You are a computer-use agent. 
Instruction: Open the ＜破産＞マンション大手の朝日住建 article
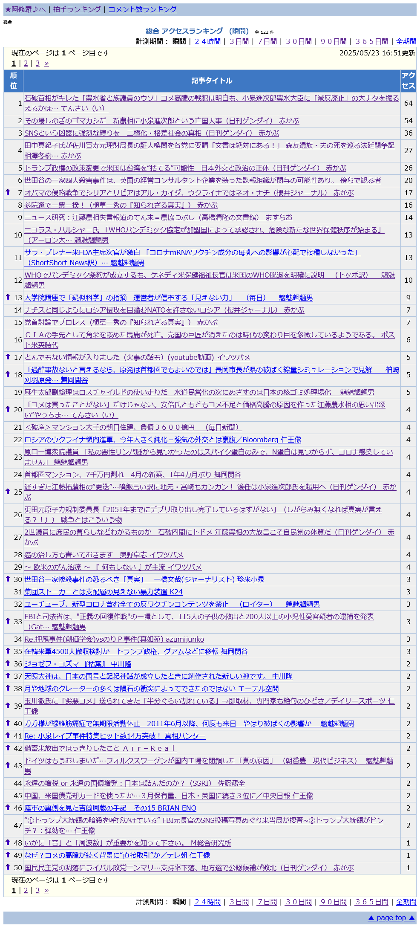point(133,427)
